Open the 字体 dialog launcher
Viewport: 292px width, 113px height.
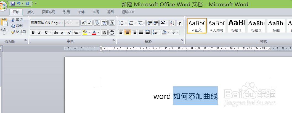pos(113,41)
